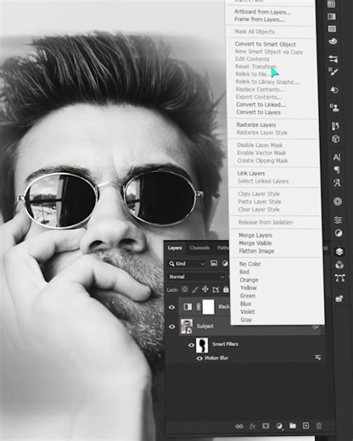Hide the Subject layer
The height and width of the screenshot is (441, 353).
(x=171, y=327)
